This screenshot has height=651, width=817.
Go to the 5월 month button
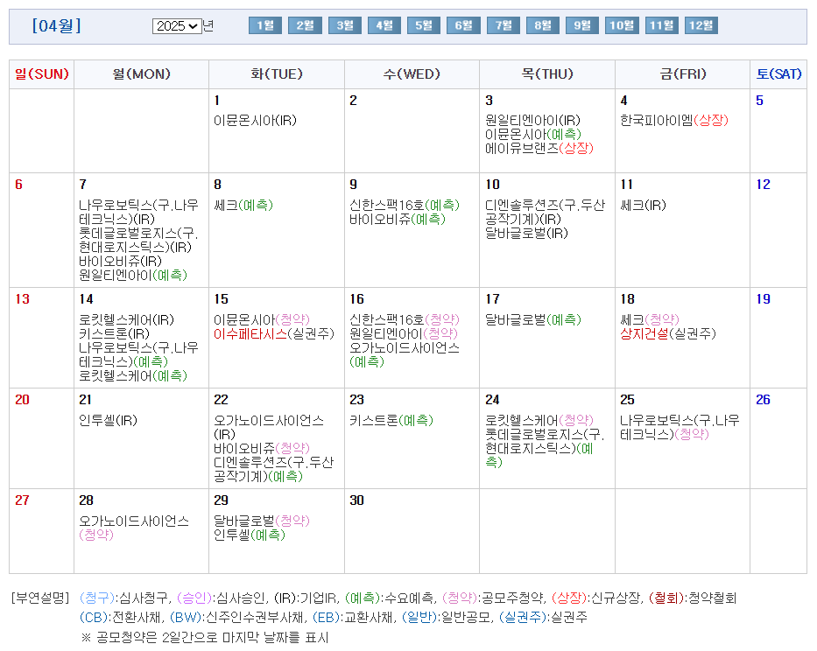pos(424,25)
